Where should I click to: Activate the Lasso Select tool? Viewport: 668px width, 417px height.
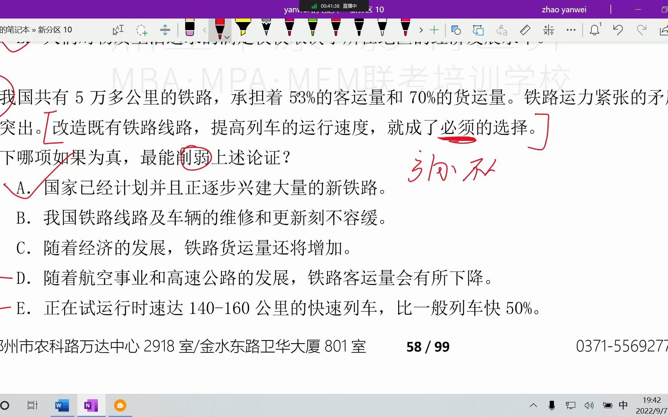coord(141,30)
